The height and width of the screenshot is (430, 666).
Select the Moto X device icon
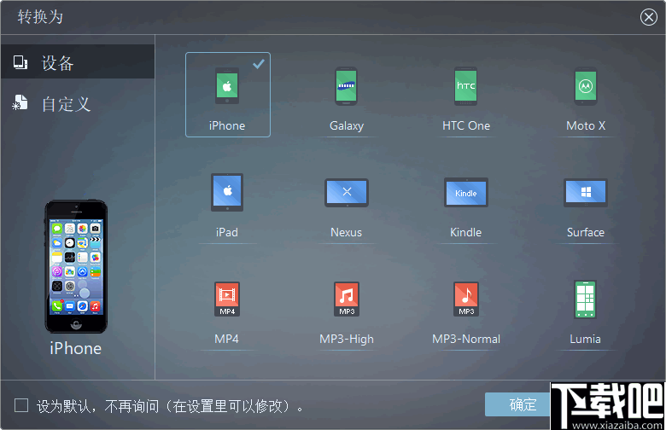tap(586, 86)
